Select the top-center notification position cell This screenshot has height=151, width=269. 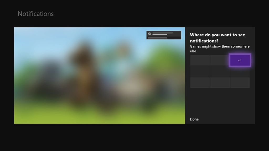pyautogui.click(x=220, y=60)
